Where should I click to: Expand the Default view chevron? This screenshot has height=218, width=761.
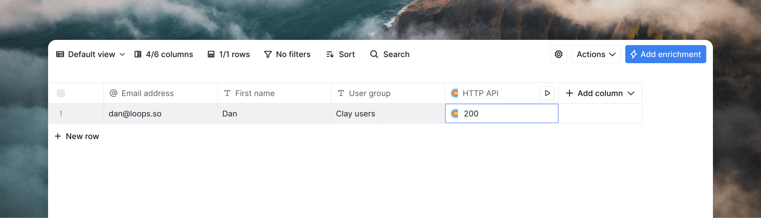122,54
